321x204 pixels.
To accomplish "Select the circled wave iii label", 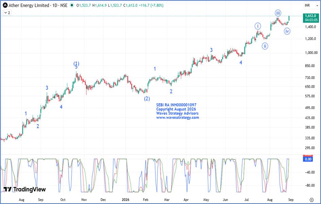I will pyautogui.click(x=278, y=13).
